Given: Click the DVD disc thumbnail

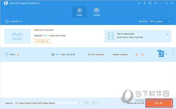Looking at the screenshot, I should coord(17,36).
